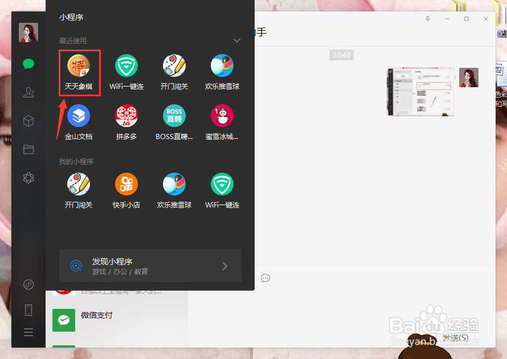Viewport: 507px width, 359px height.
Task: Open 发现小程序 discovery entry
Action: click(150, 266)
